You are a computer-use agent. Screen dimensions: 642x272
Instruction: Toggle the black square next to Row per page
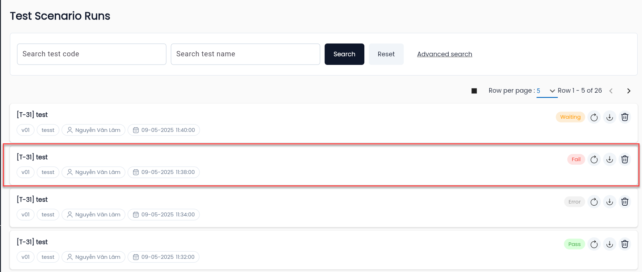[x=474, y=91]
